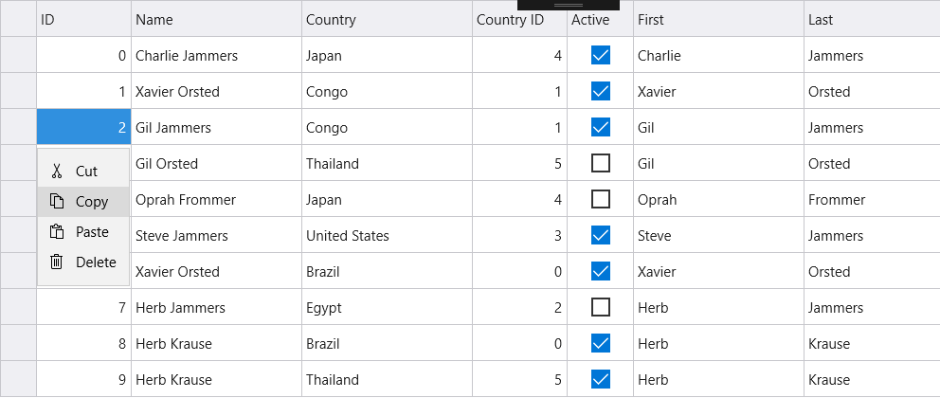This screenshot has height=398, width=940.
Task: Click the selected ID cell with 2
Action: point(83,128)
